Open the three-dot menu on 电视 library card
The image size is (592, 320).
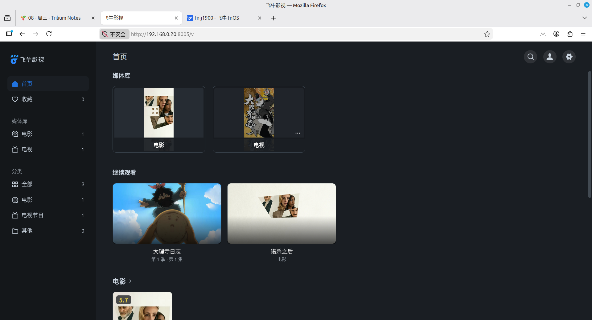pos(298,133)
